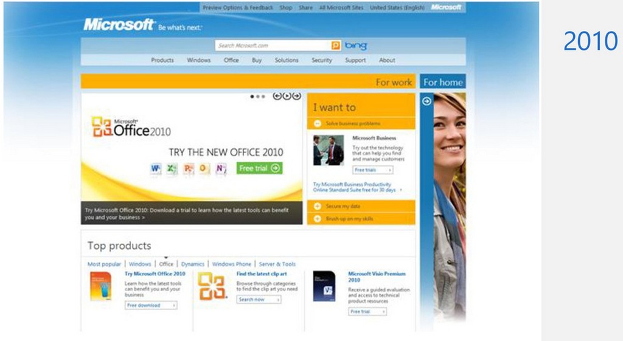623x341 pixels.
Task: Click the Outlook icon in Office banner
Action: point(204,169)
